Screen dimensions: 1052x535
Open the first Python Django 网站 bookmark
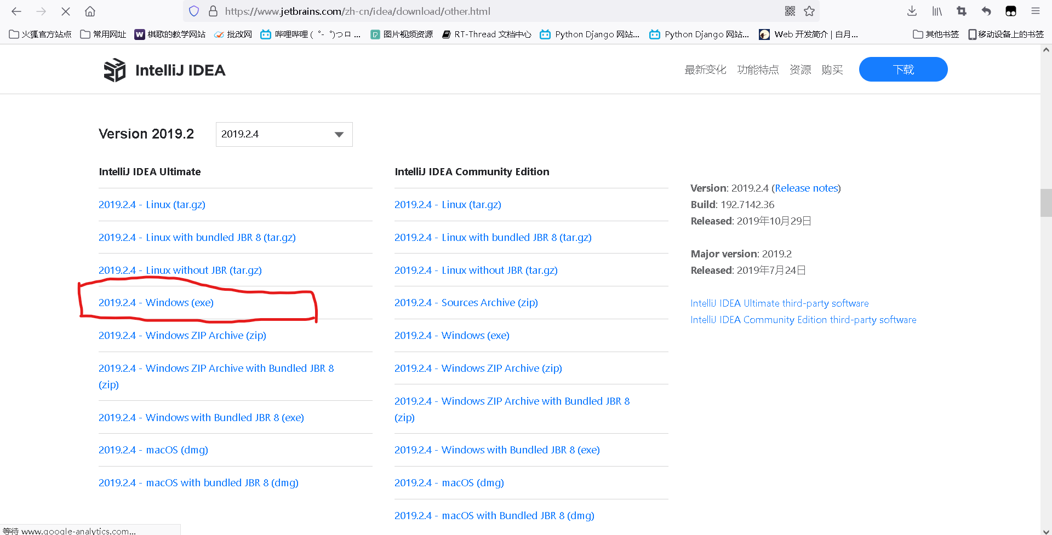pos(590,34)
